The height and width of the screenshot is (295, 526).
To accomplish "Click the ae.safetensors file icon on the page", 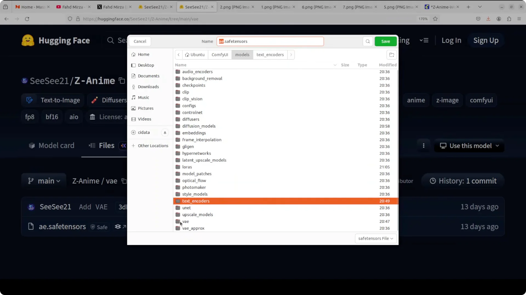I will [31, 226].
